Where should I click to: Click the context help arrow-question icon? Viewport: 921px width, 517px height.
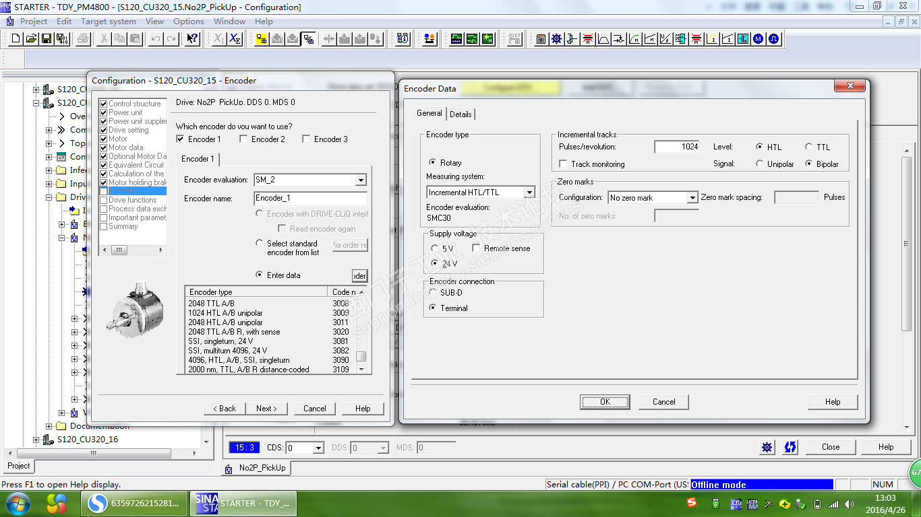click(x=192, y=39)
